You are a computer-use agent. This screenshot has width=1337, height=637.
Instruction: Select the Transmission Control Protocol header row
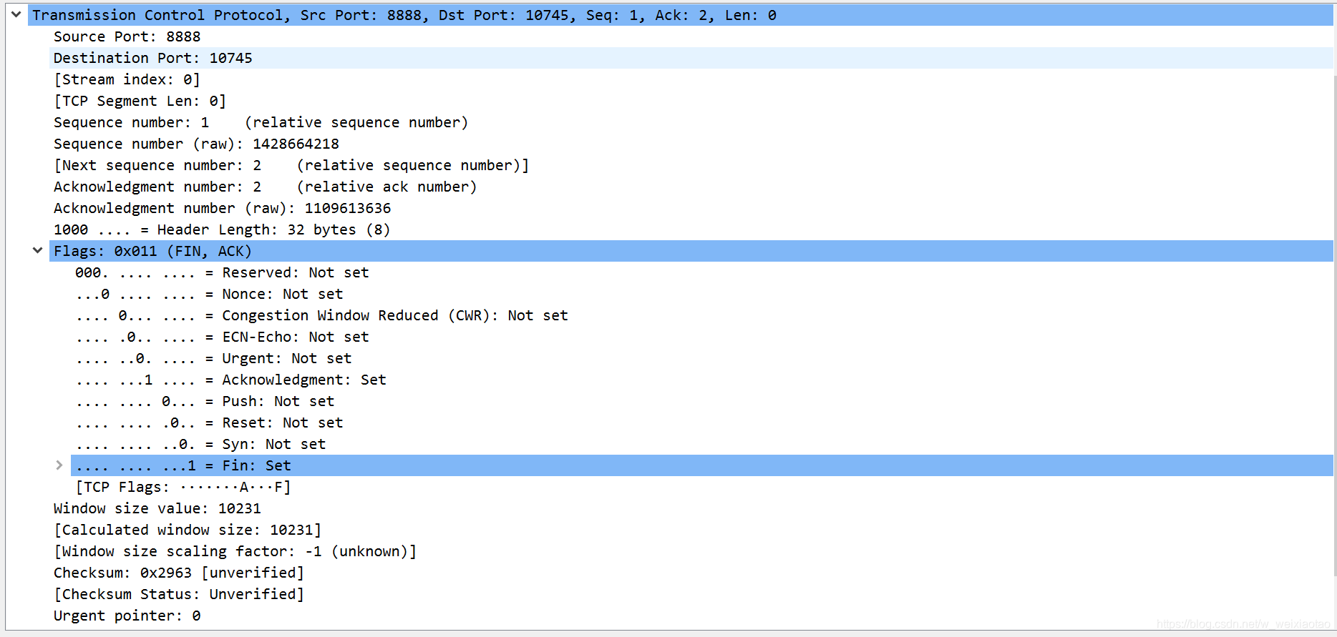click(680, 15)
